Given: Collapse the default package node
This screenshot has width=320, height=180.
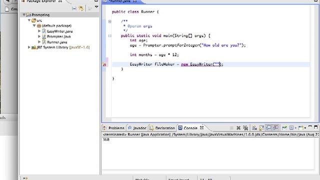Looking at the screenshot, I should click(x=34, y=25).
